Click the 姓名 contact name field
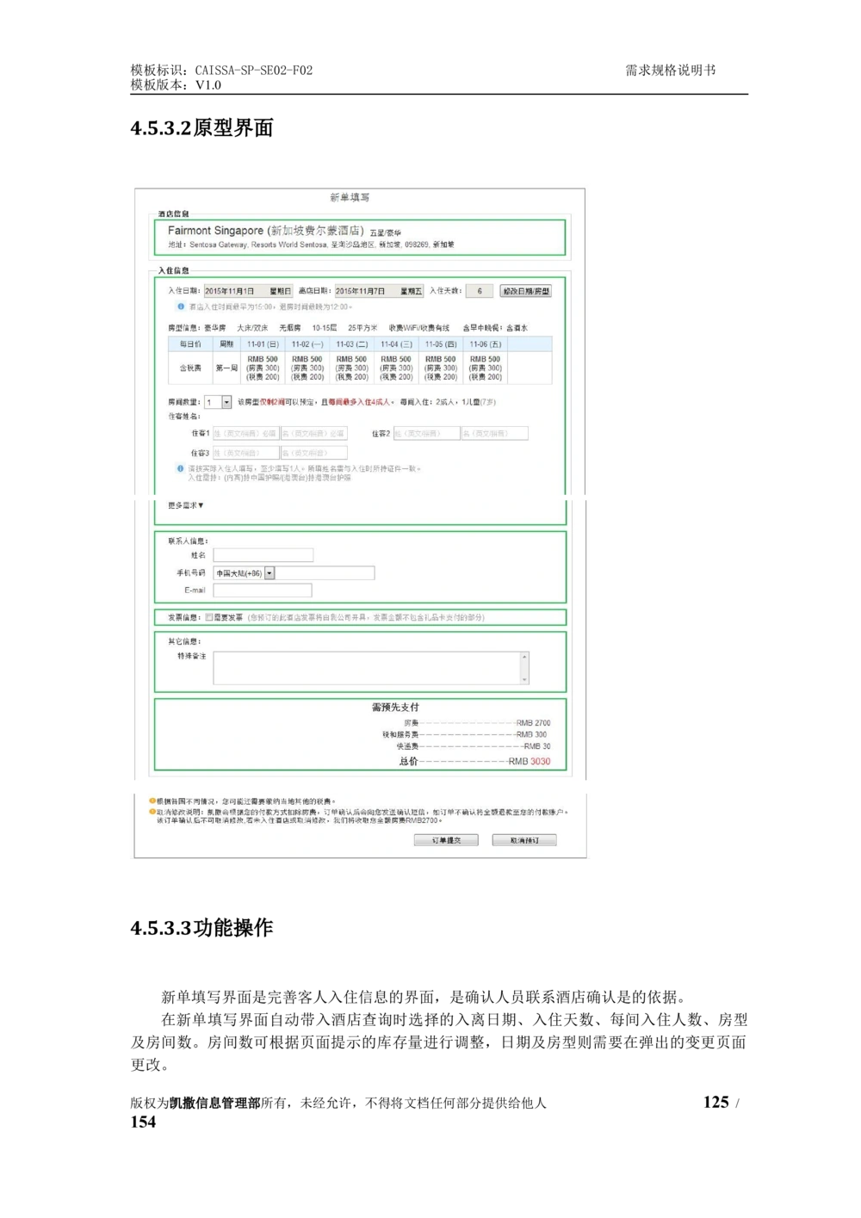Viewport: 861px width, 1218px height. point(263,553)
